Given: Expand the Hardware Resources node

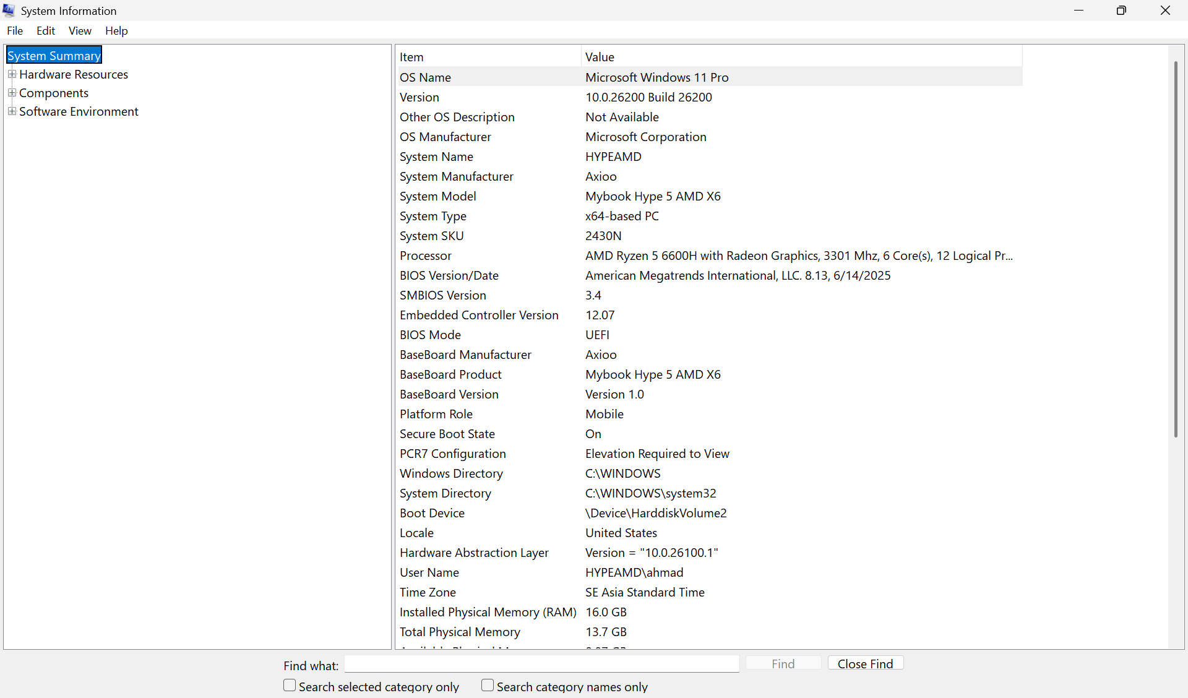Looking at the screenshot, I should tap(12, 74).
